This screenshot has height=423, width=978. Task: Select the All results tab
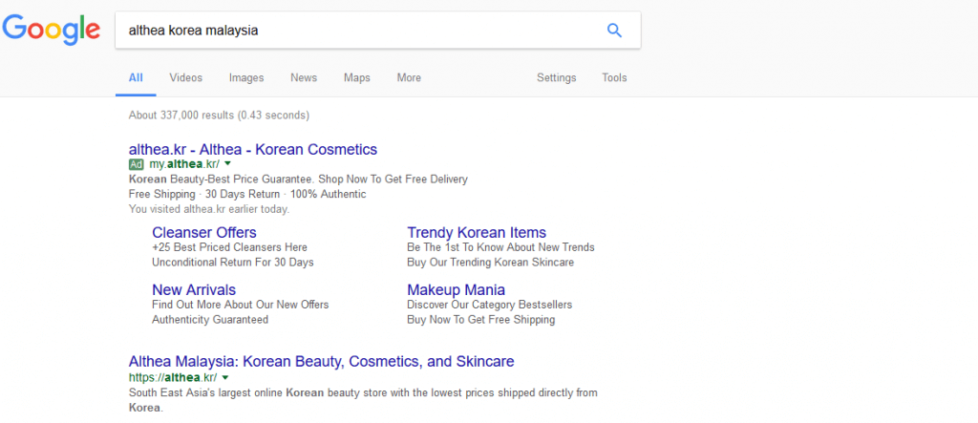136,78
